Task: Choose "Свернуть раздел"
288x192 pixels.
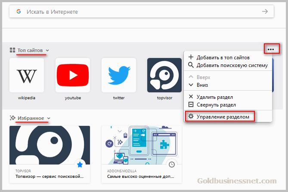Action: point(228,105)
